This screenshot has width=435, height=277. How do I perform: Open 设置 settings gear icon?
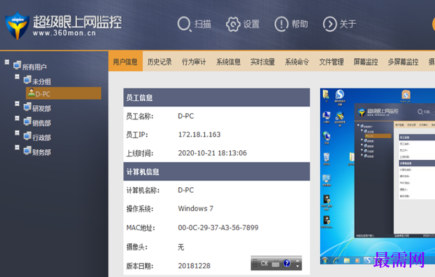[x=233, y=24]
